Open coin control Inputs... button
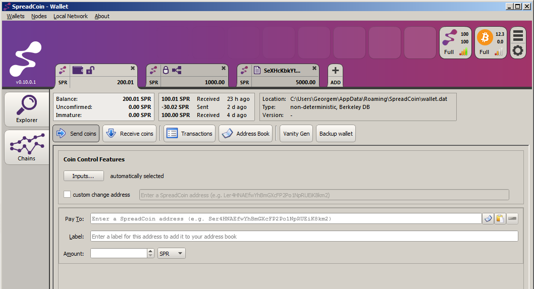 pos(83,176)
